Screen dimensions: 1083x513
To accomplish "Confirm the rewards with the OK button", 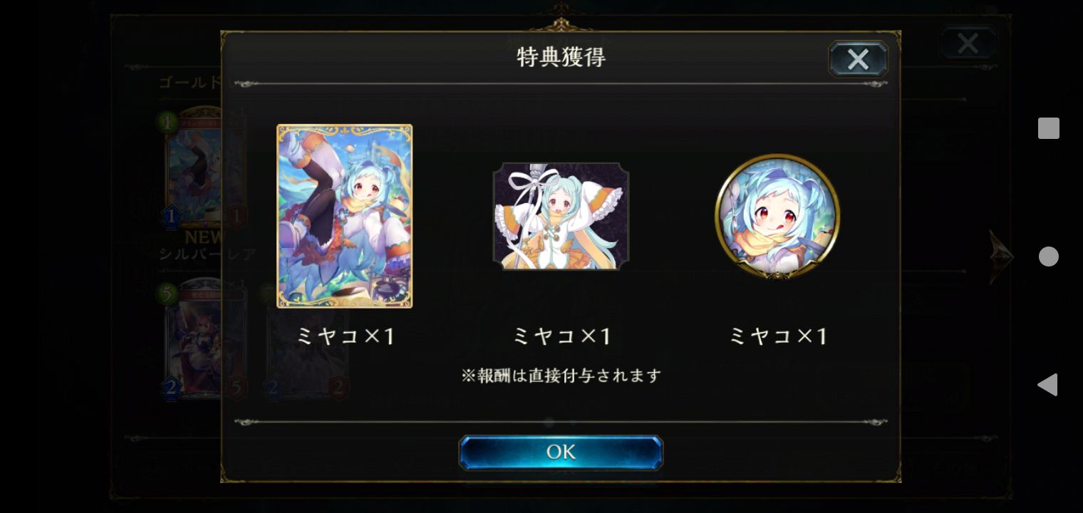I will pos(561,452).
